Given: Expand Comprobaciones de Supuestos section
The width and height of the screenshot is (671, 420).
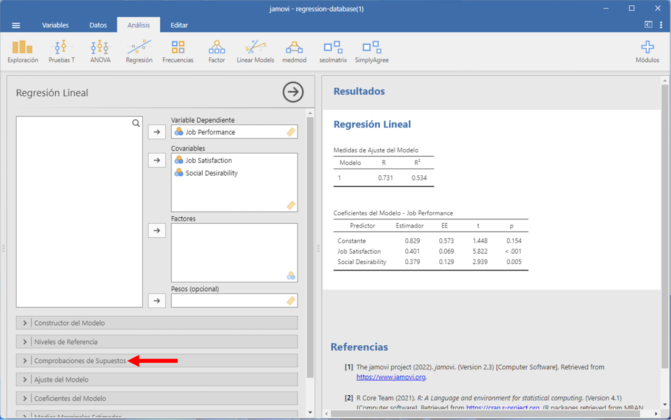Looking at the screenshot, I should pyautogui.click(x=80, y=361).
